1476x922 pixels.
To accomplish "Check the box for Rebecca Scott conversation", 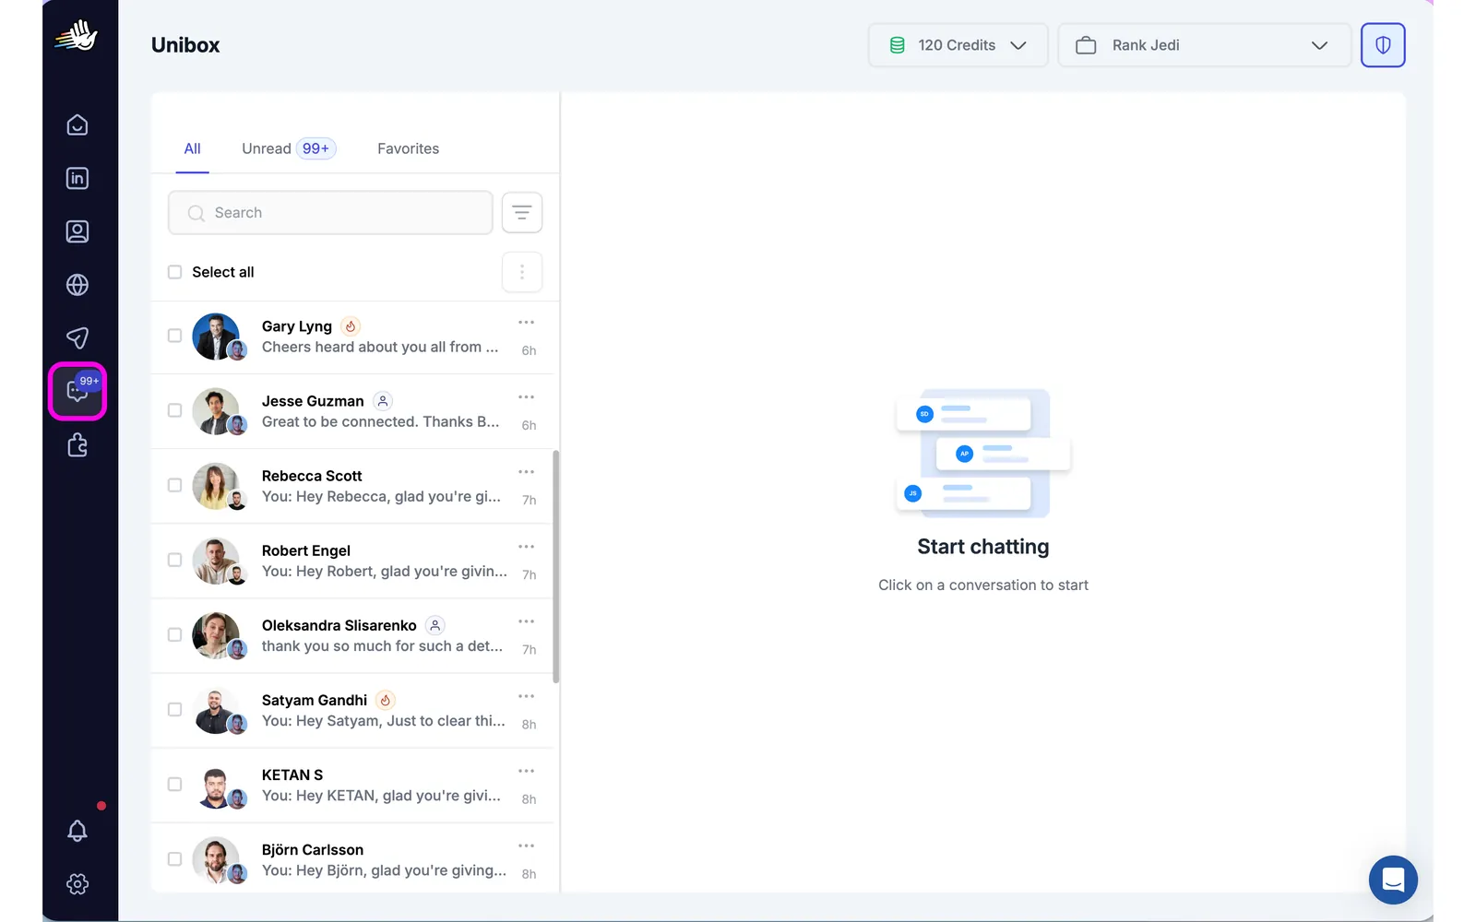I will point(174,485).
